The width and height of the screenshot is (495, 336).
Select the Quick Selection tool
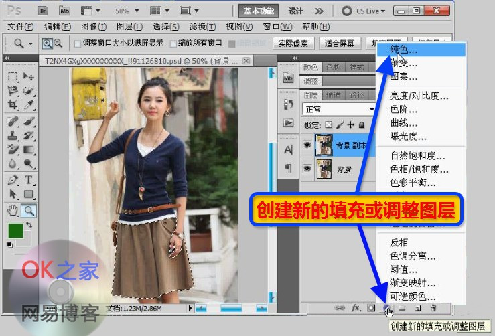coord(28,90)
